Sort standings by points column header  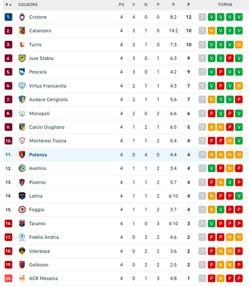[188, 5]
